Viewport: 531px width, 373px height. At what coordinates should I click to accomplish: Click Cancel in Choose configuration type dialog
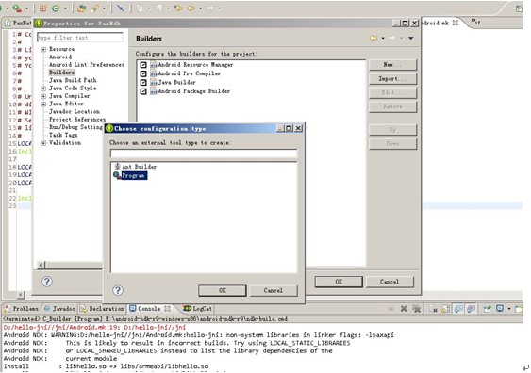(274, 290)
